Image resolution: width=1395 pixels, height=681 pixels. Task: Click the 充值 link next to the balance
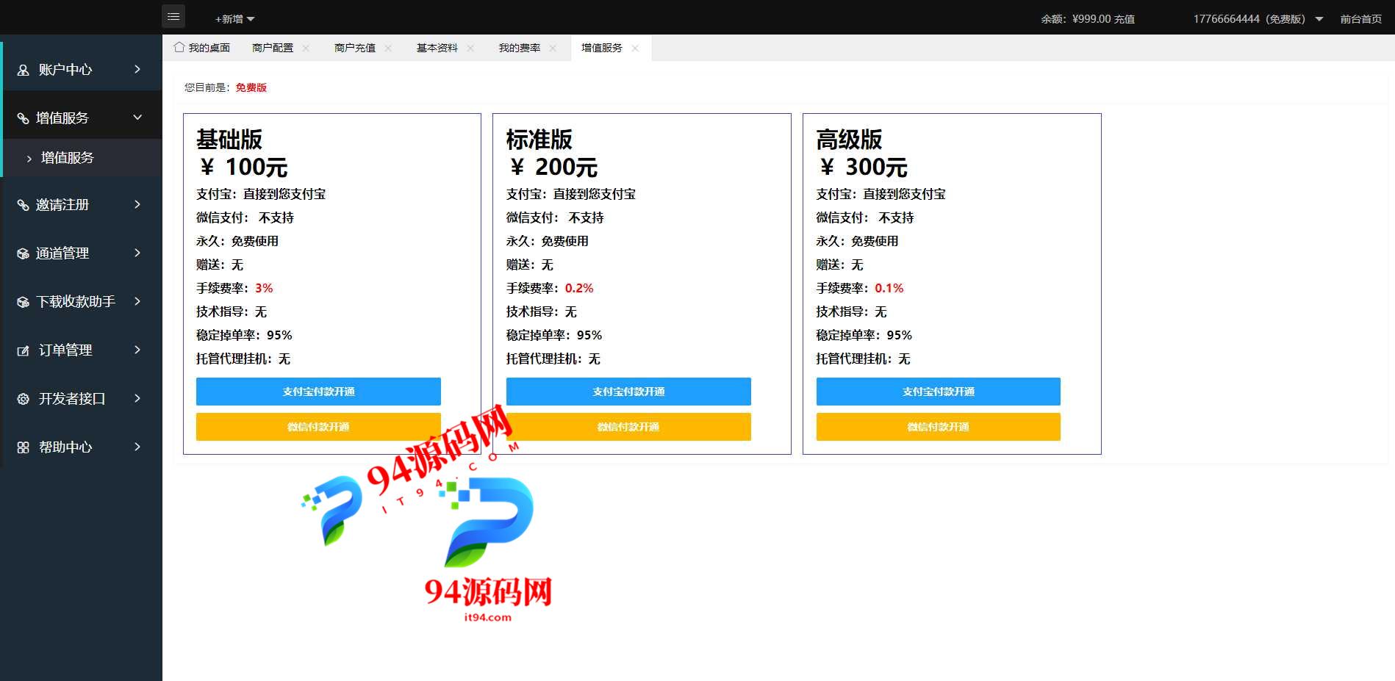point(1125,19)
